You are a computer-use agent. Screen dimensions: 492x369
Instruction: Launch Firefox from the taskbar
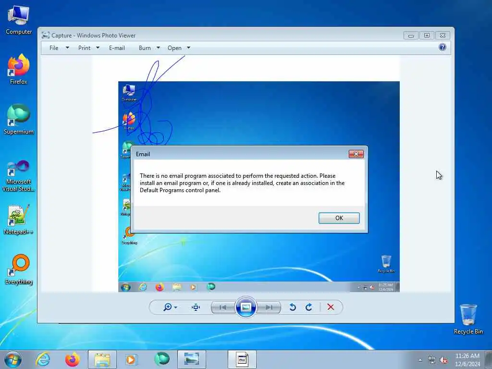(72, 359)
